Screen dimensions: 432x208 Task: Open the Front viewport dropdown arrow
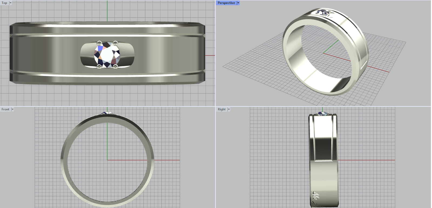12,109
